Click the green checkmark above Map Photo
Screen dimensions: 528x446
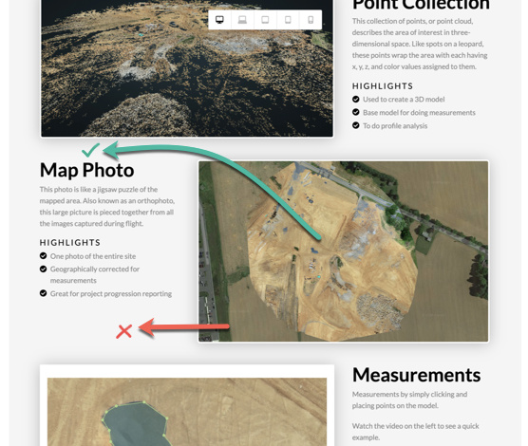pos(90,150)
